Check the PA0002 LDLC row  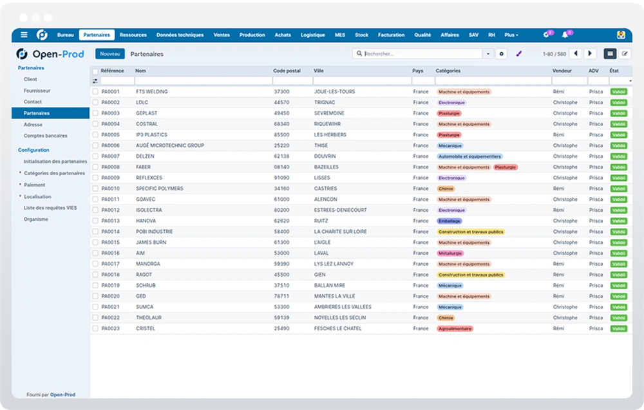click(x=95, y=102)
